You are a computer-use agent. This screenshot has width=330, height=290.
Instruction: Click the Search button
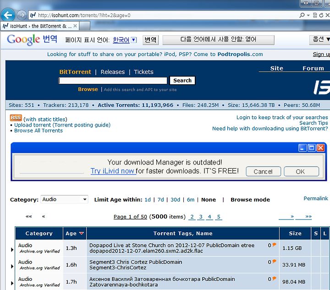click(x=182, y=80)
